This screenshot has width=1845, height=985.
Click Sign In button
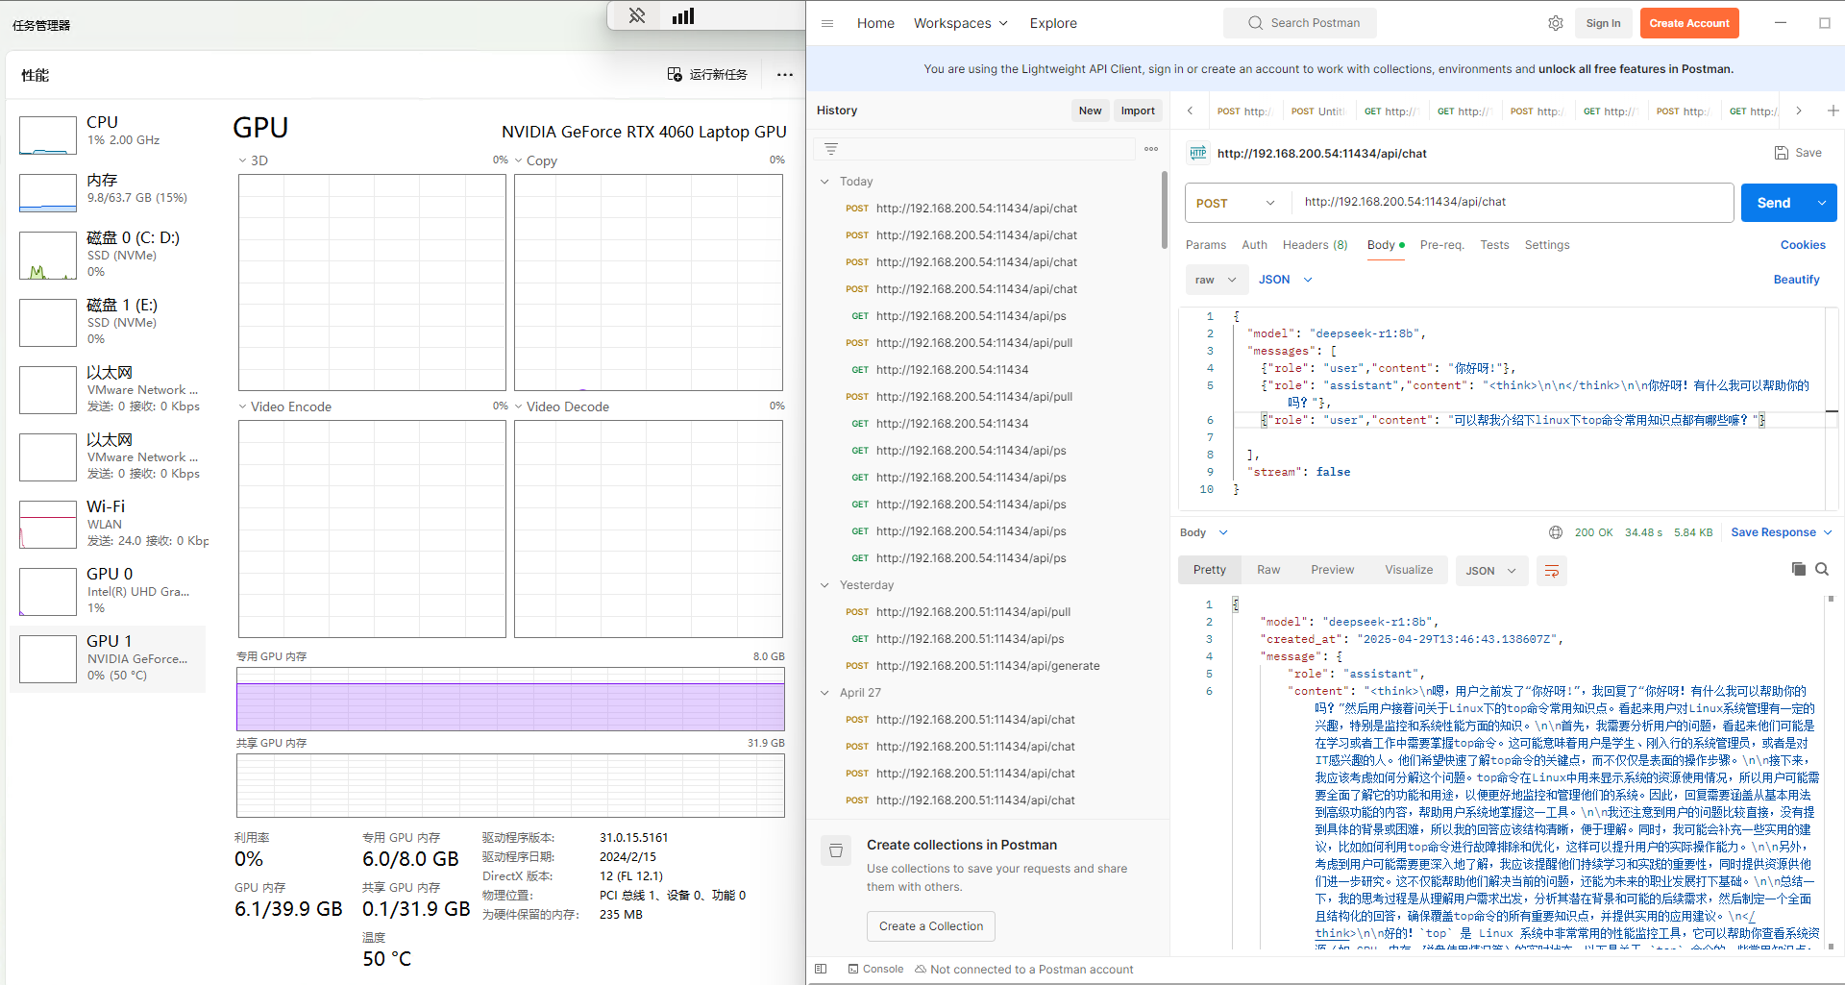1603,23
